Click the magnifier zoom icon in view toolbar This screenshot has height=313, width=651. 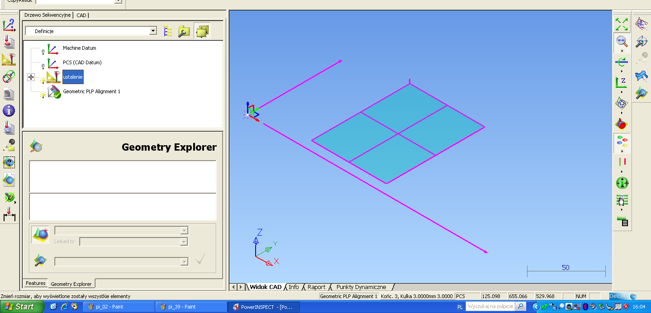(x=622, y=41)
